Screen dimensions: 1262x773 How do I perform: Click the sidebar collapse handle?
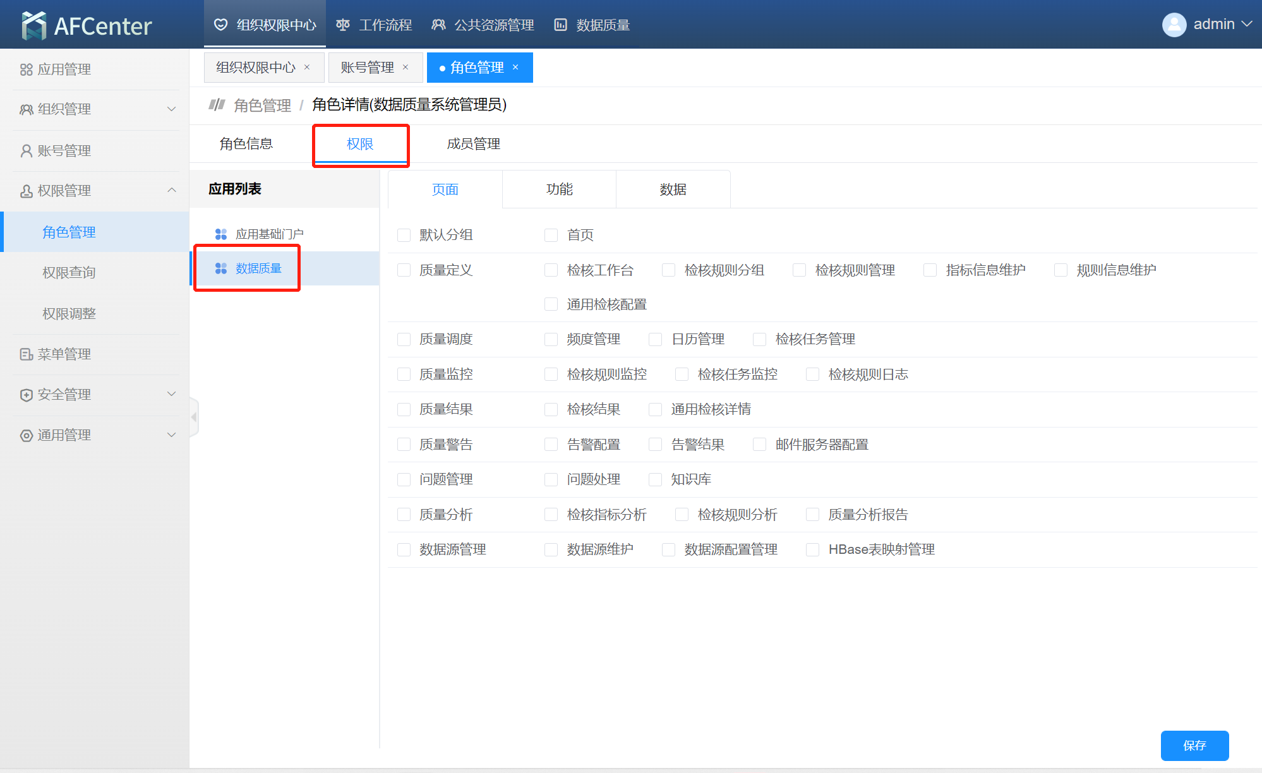click(x=194, y=417)
